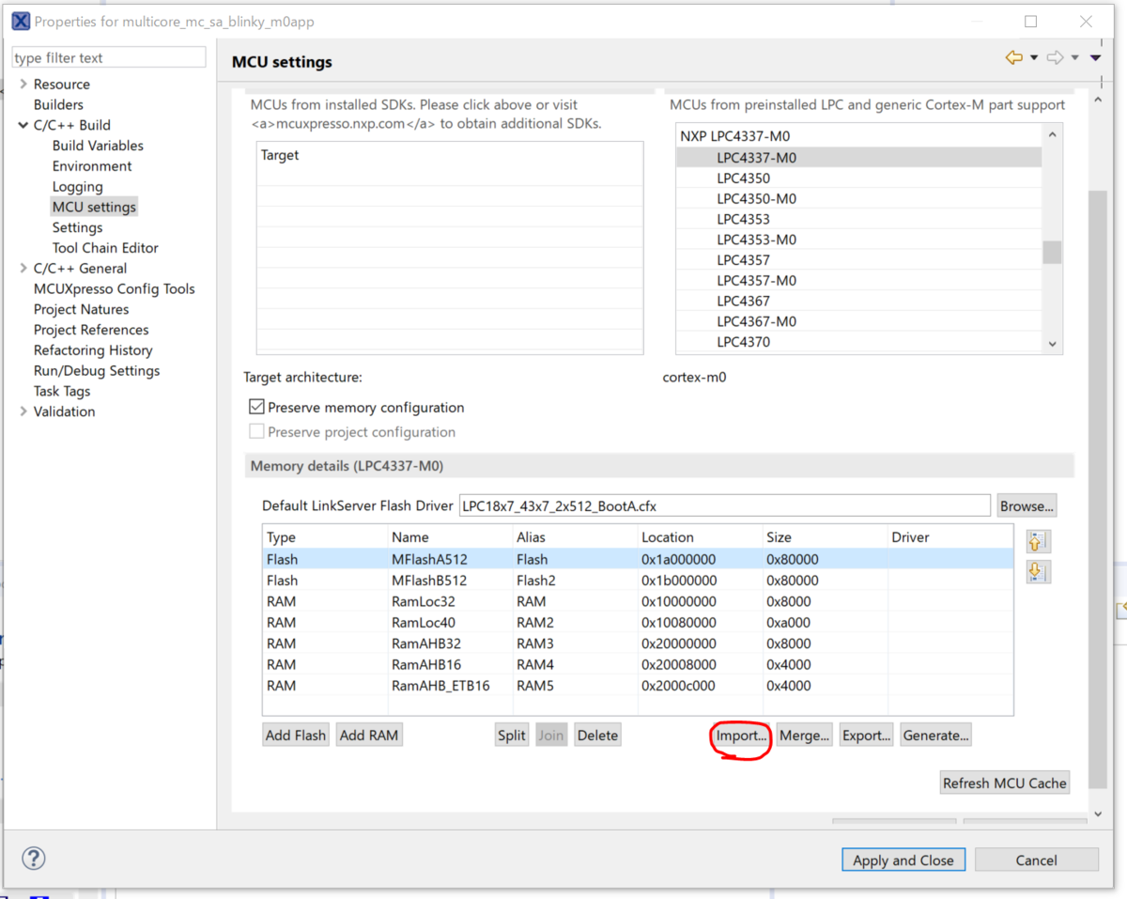Viewport: 1127px width, 899px height.
Task: Click the type filter text field
Action: tap(109, 57)
